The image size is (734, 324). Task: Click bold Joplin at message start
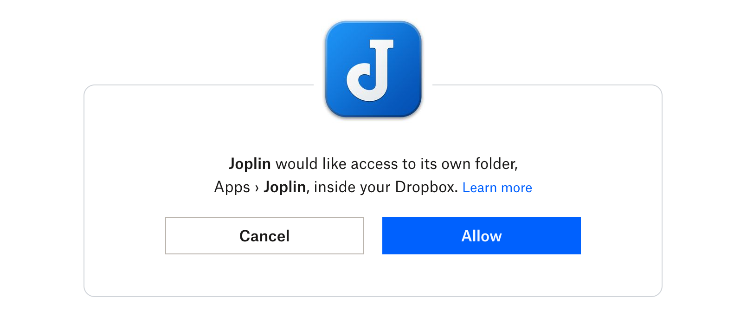(250, 164)
